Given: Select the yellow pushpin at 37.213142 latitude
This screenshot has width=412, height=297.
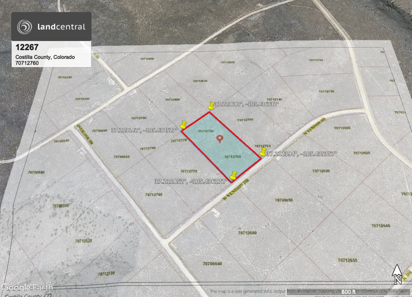Looking at the screenshot, I should pos(183,124).
